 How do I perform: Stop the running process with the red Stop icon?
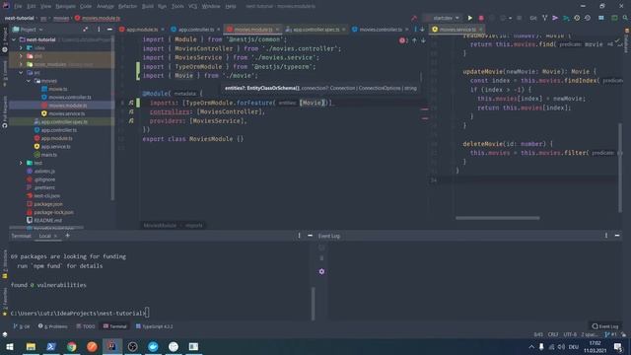[481, 18]
